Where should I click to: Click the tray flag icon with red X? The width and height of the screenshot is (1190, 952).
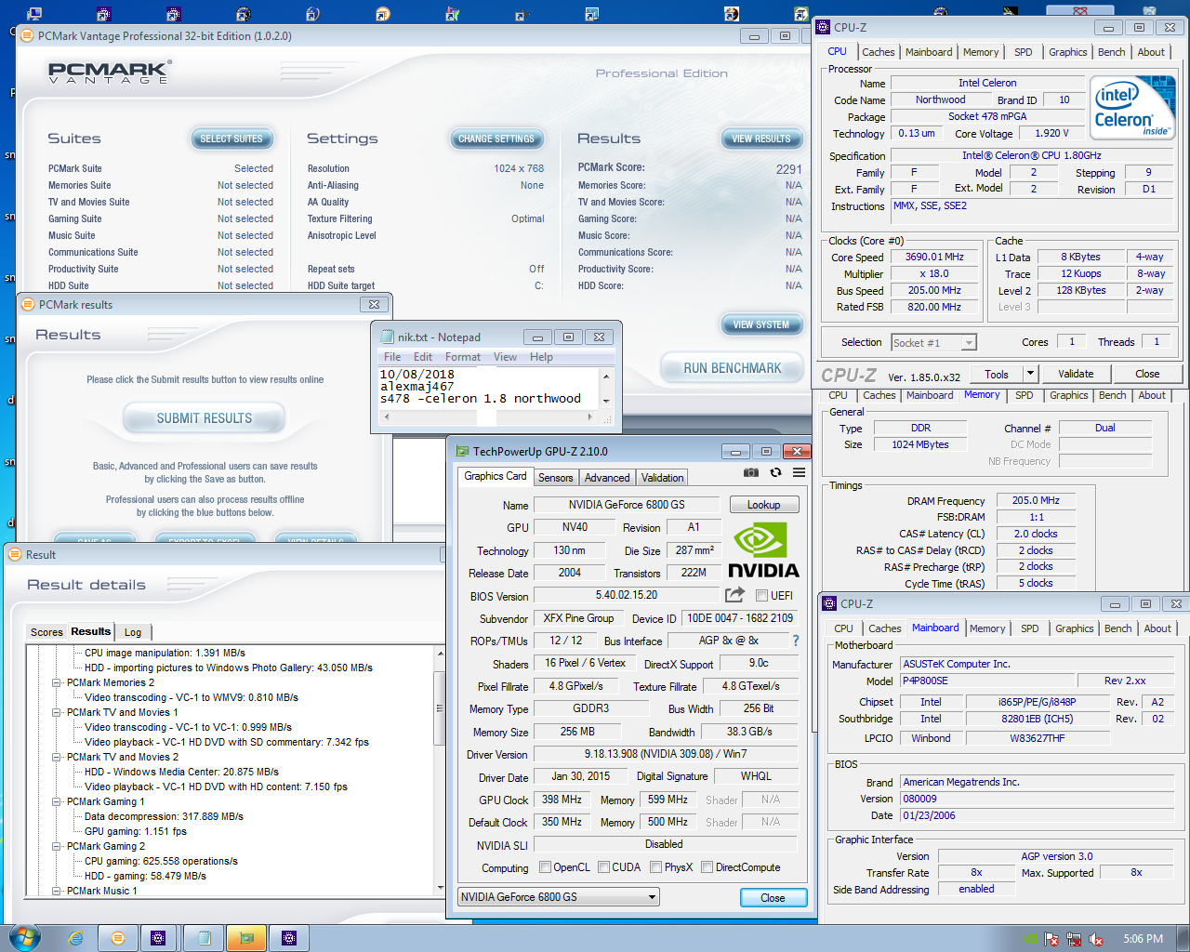(1051, 939)
